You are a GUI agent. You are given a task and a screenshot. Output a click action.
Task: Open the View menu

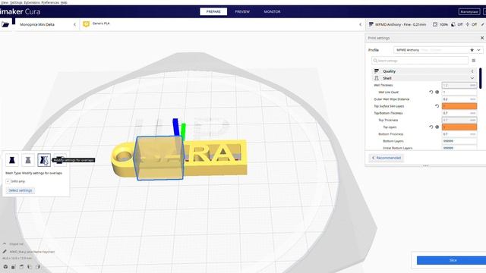click(x=5, y=2)
